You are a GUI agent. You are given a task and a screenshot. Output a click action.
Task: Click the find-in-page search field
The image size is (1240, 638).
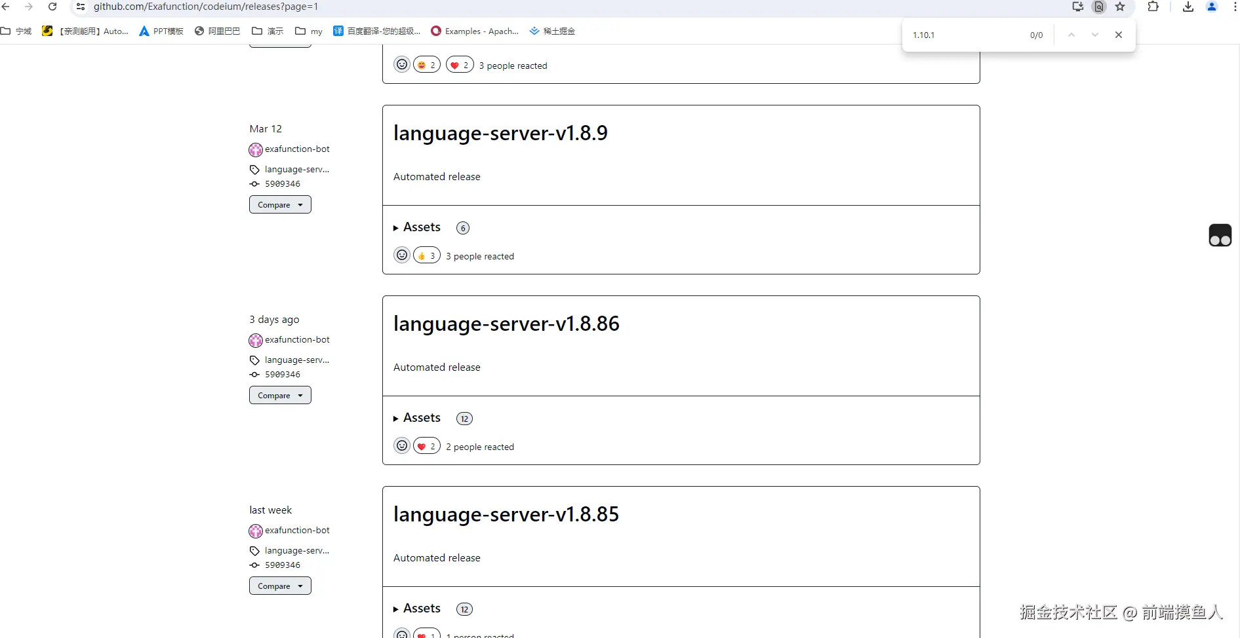[964, 35]
